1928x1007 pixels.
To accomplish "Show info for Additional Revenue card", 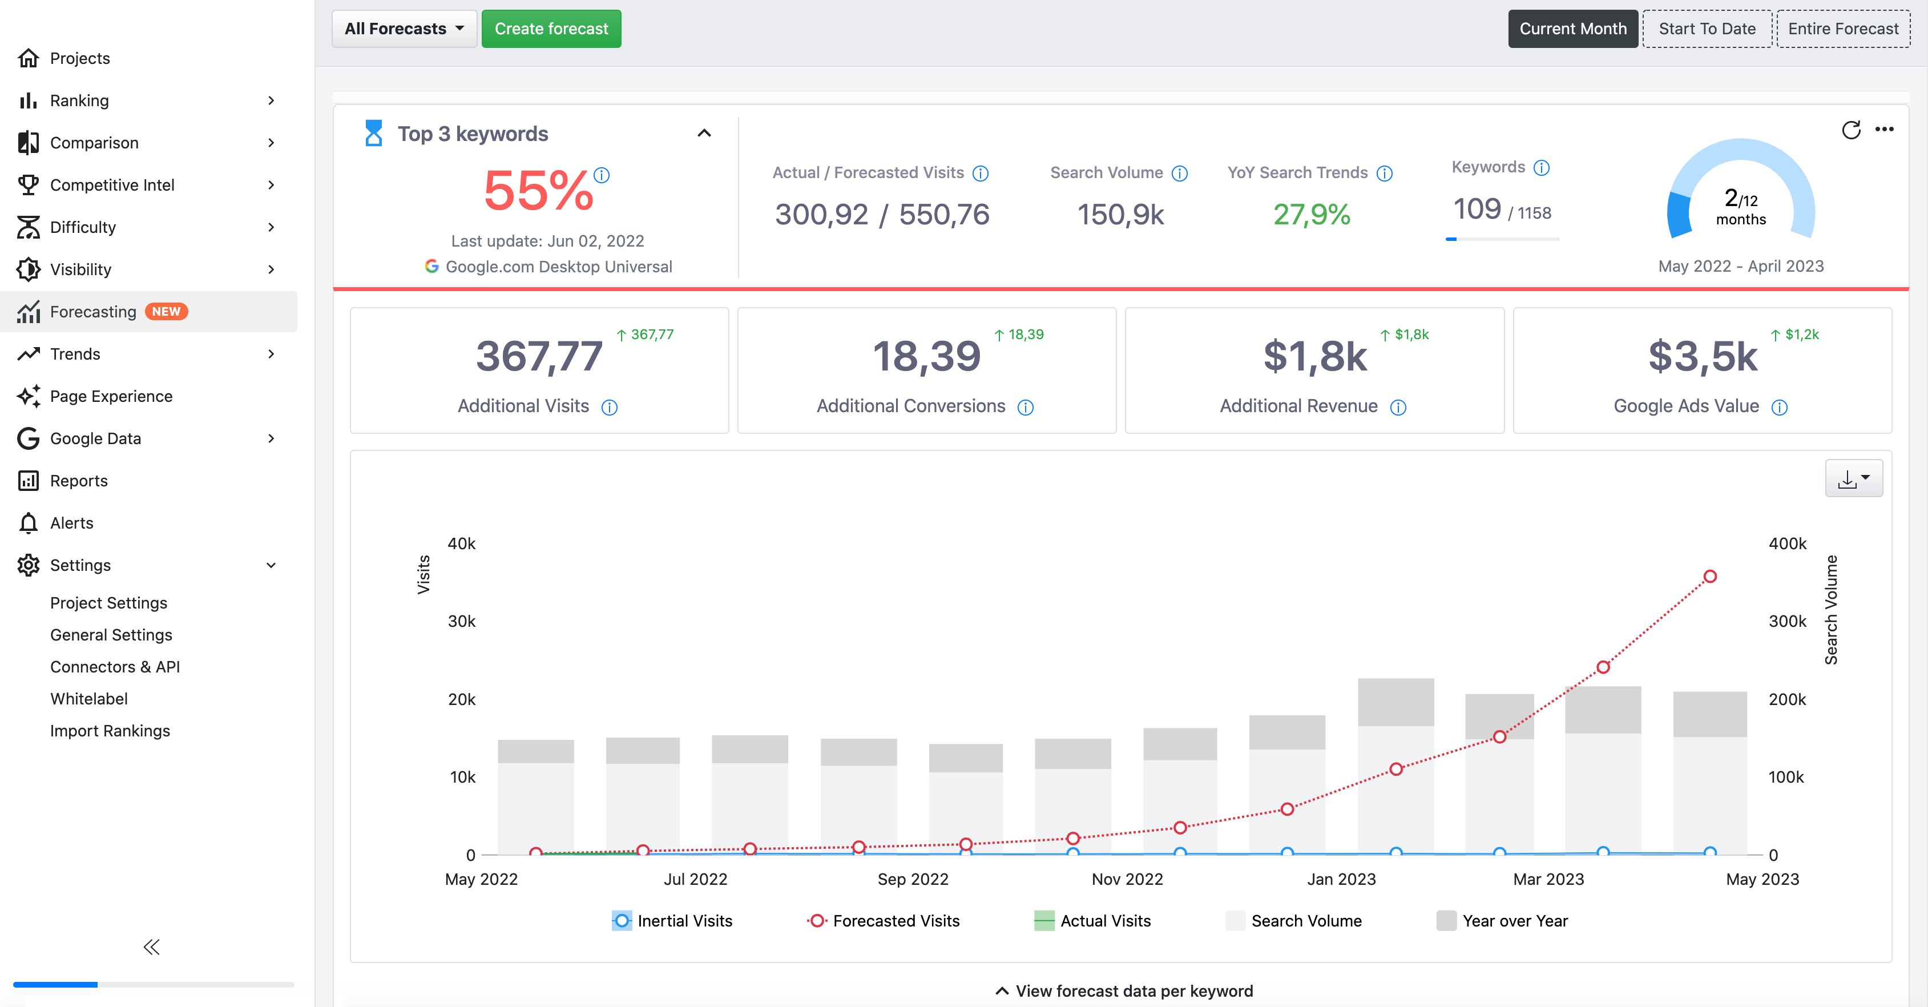I will [1398, 407].
